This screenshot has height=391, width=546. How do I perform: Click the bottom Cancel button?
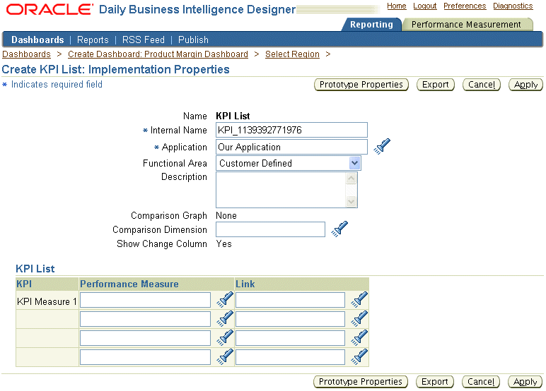point(480,382)
